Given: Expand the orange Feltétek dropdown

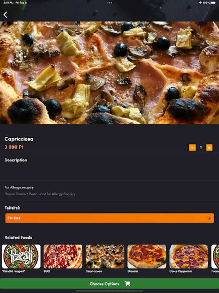Looking at the screenshot, I should click(110, 218).
